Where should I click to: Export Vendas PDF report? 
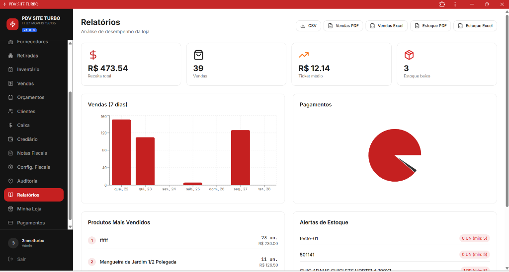tap(343, 26)
